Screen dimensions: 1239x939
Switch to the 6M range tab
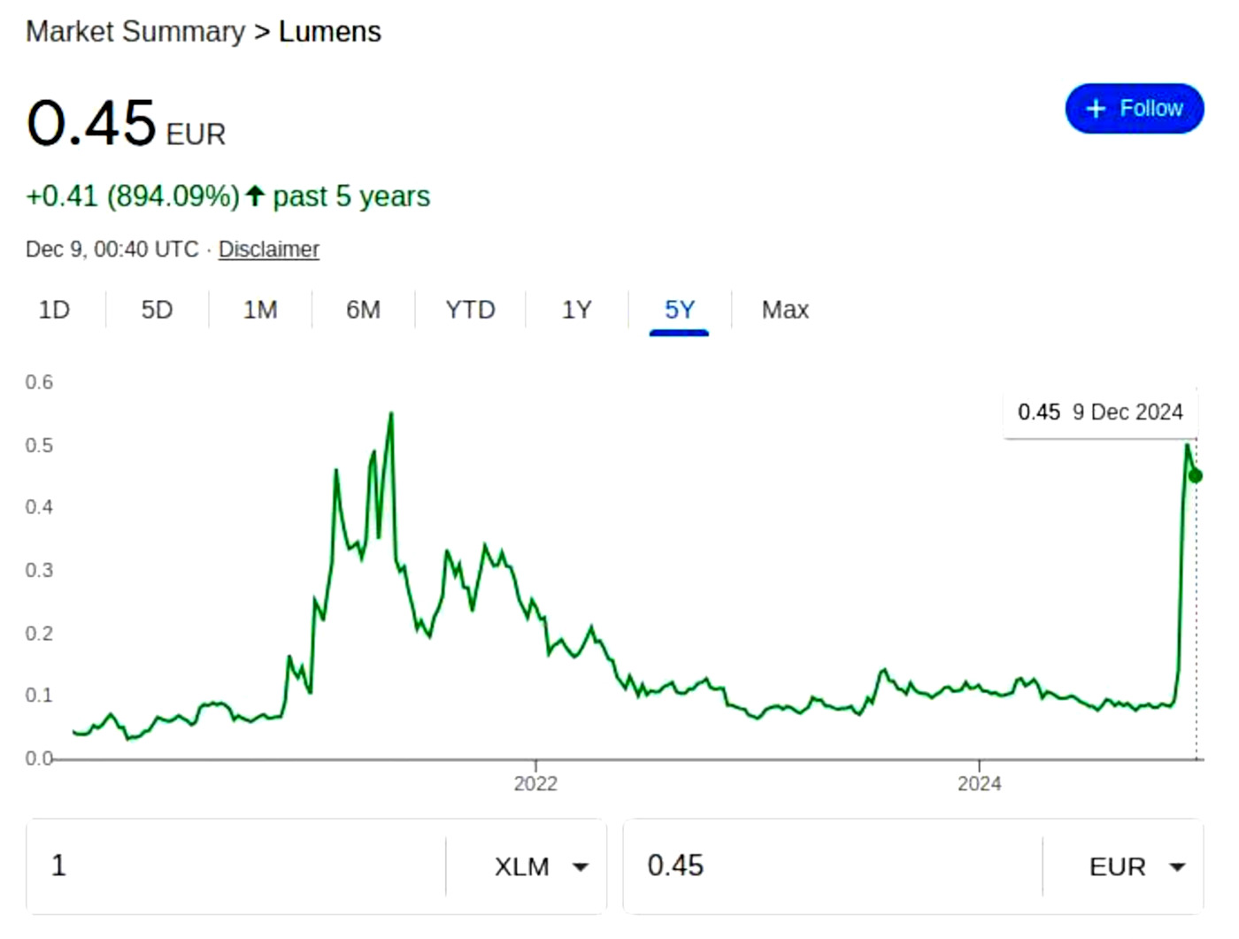pyautogui.click(x=363, y=310)
